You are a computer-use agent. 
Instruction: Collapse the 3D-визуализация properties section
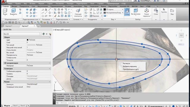tap(50, 63)
